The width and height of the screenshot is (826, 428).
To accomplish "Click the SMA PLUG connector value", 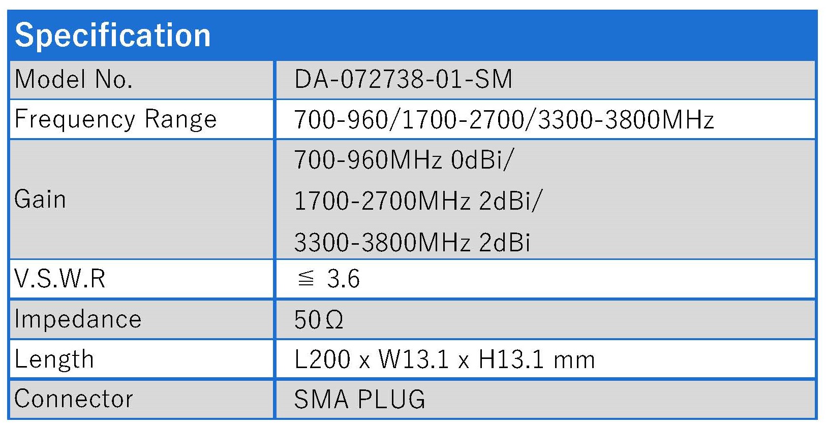I will [359, 399].
